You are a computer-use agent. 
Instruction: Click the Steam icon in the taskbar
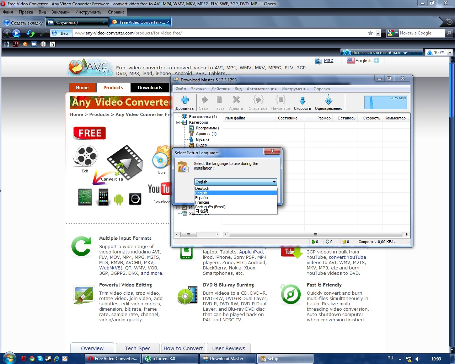coord(48,359)
